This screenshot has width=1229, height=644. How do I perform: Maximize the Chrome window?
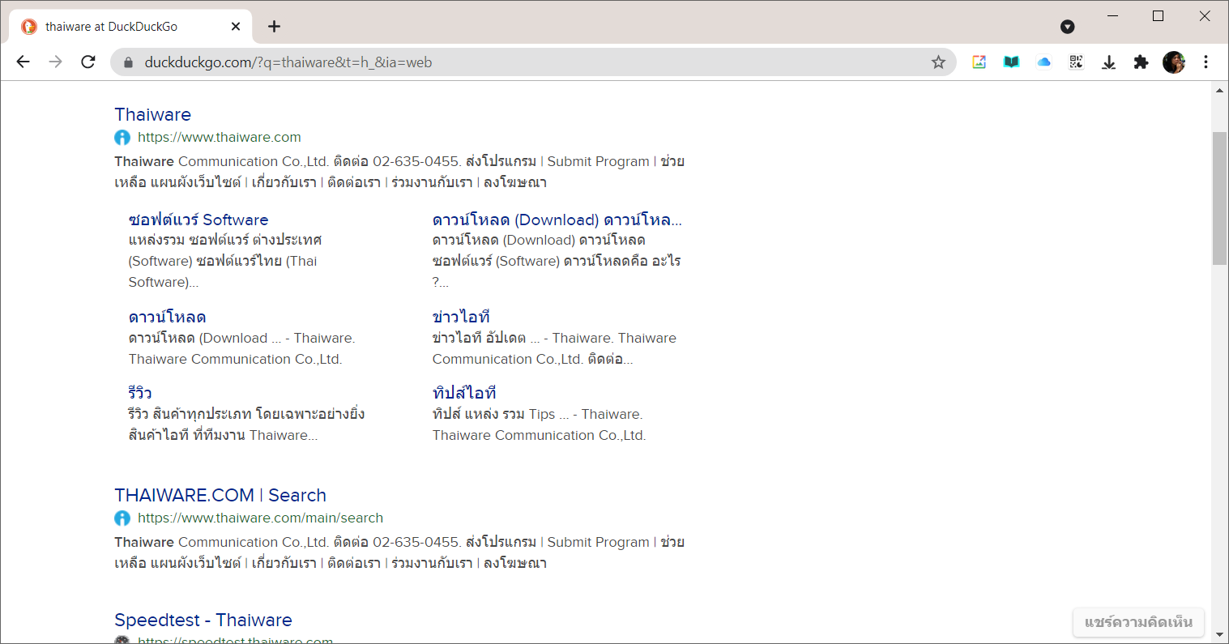click(x=1159, y=16)
